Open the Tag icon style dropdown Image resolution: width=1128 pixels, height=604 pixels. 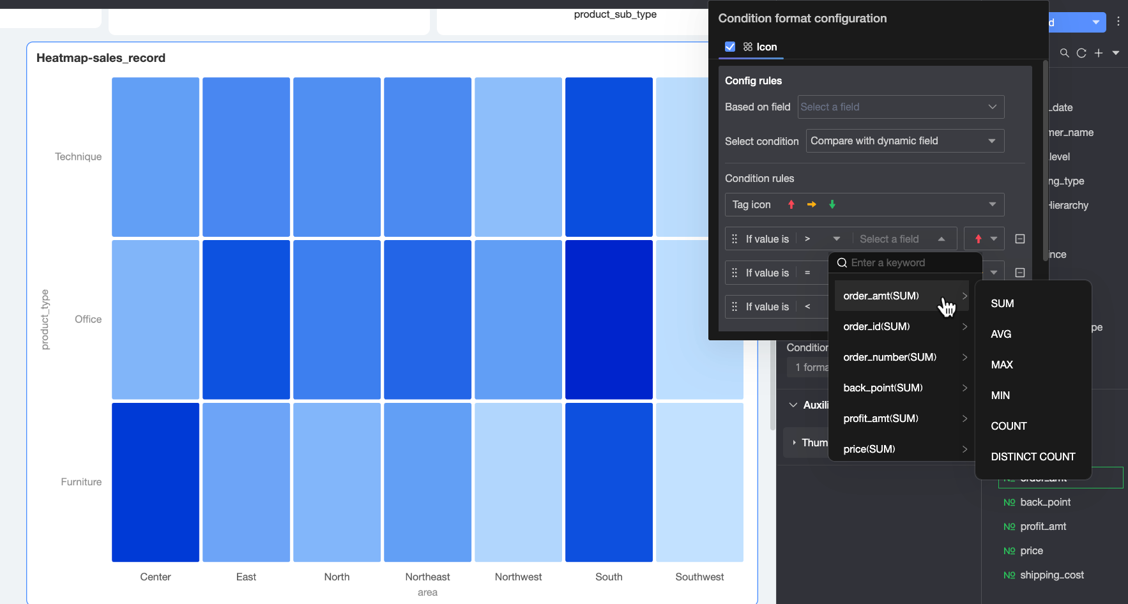coord(864,204)
